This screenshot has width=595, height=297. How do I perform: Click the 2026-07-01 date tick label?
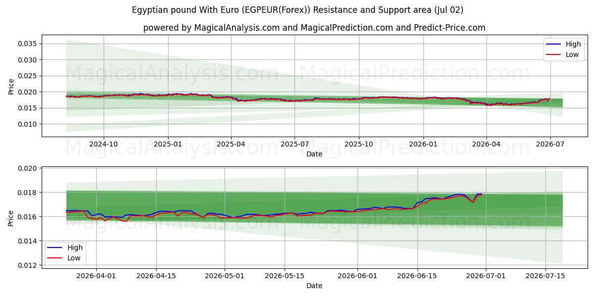485,276
